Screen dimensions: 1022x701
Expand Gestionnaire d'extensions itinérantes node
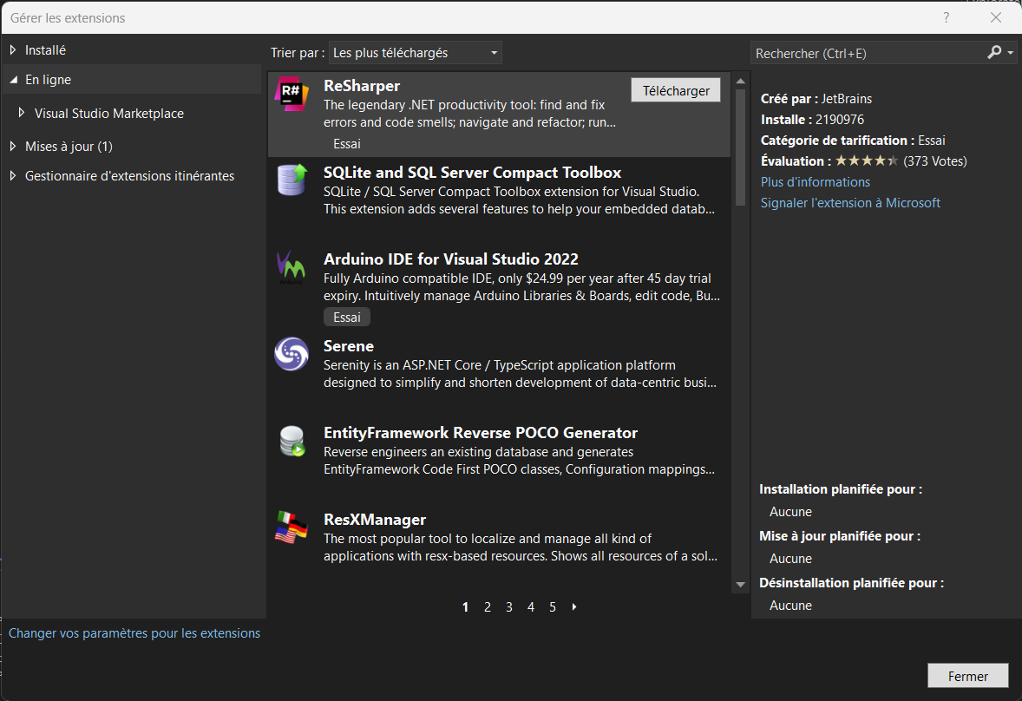[x=13, y=175]
